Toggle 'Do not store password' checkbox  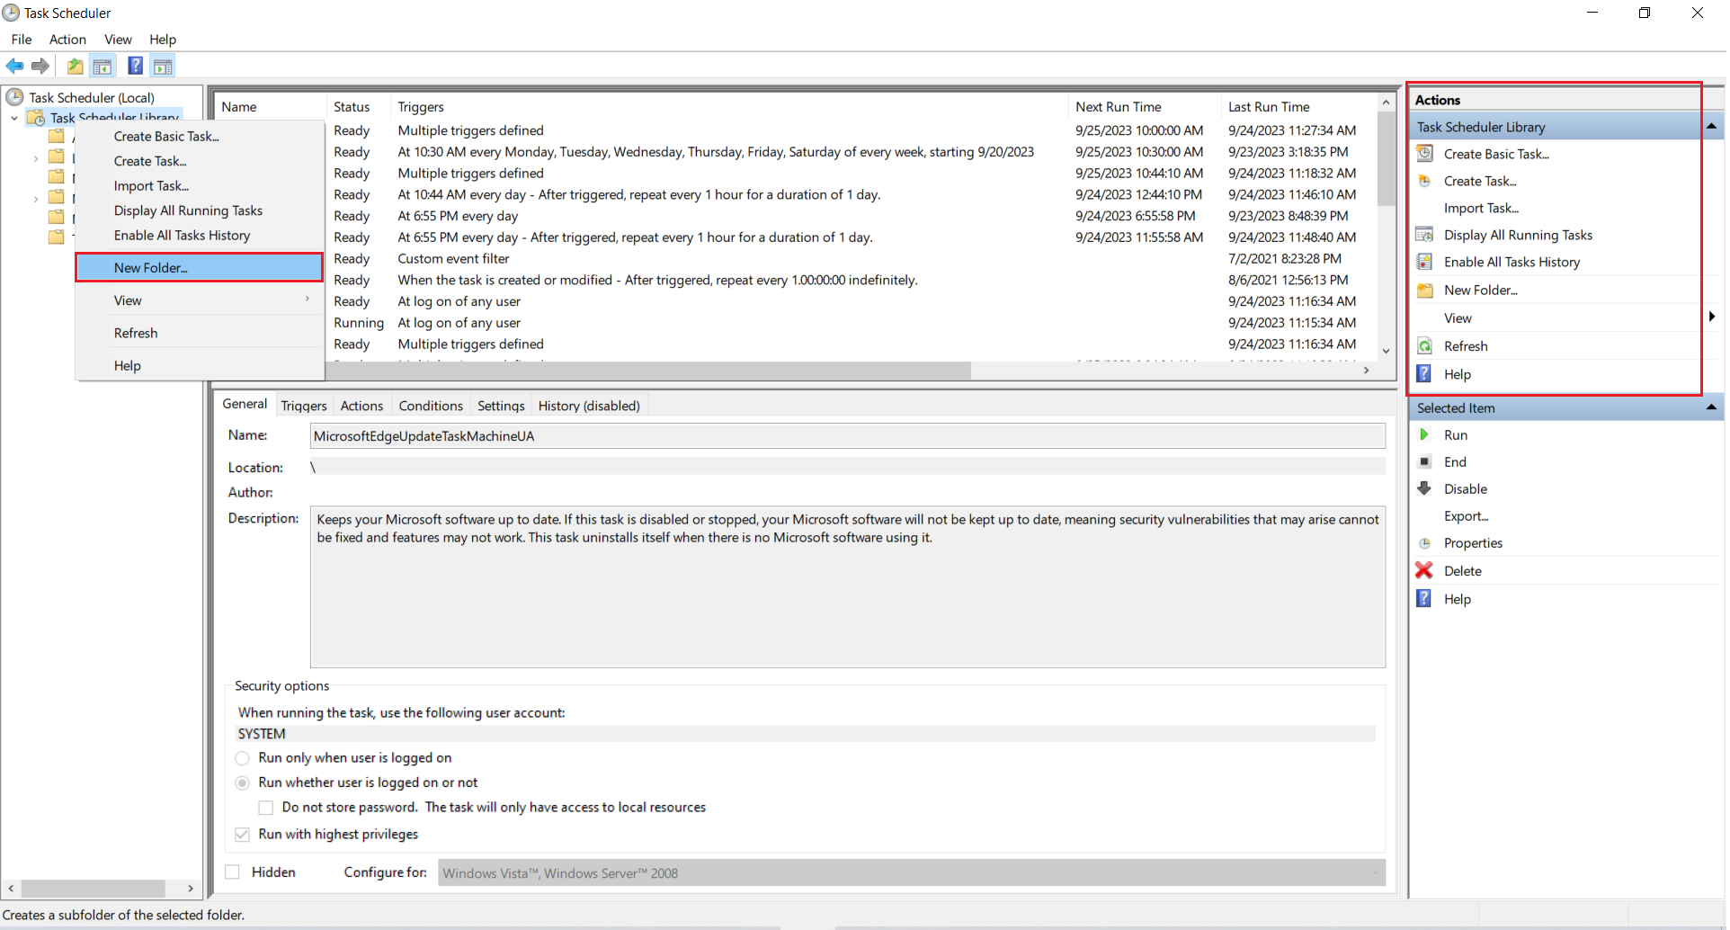266,808
